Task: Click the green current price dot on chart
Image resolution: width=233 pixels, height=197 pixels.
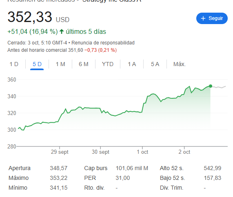Action: pyautogui.click(x=211, y=86)
